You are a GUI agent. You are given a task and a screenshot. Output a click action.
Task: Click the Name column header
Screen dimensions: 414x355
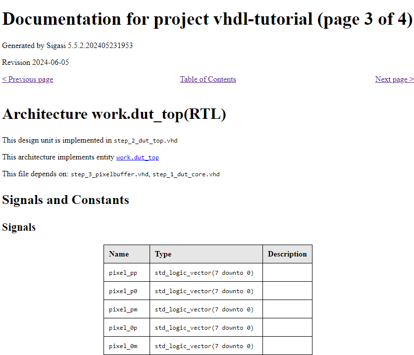(119, 254)
